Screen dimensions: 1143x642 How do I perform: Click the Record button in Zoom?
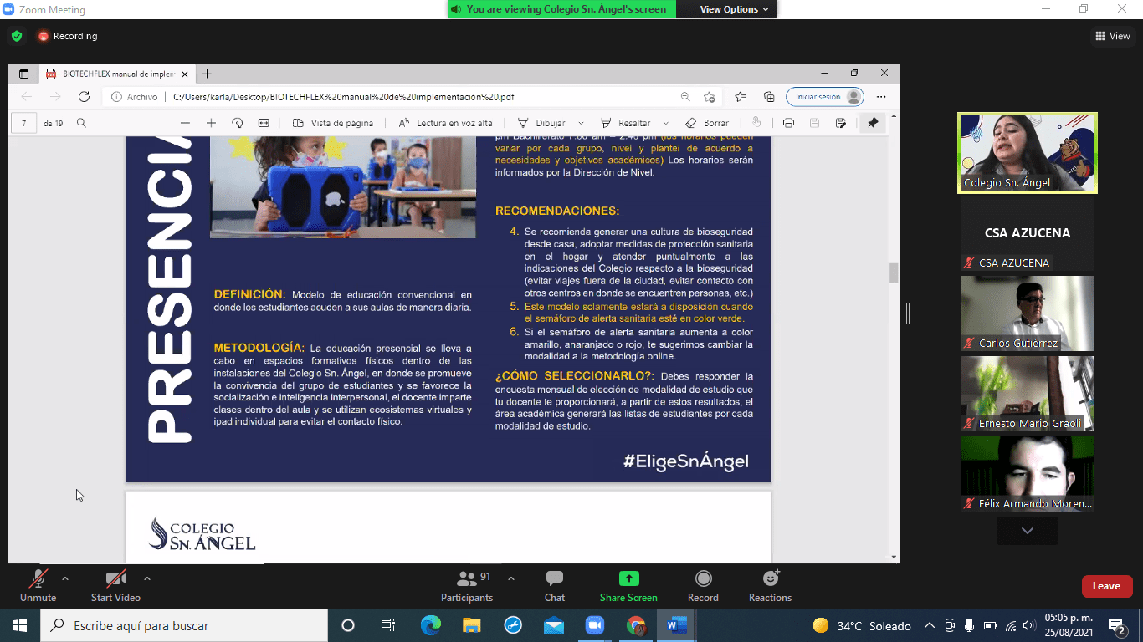(703, 586)
